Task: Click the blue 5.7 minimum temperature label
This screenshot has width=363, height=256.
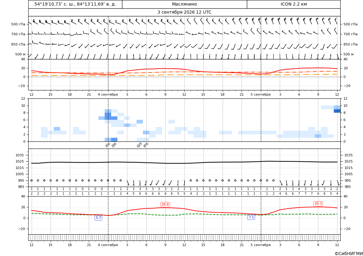Action: click(98, 218)
